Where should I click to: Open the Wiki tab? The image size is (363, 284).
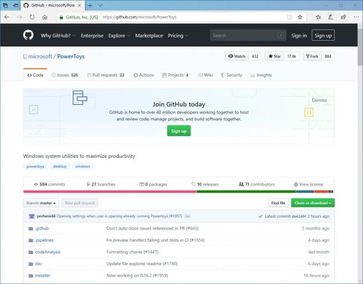click(x=205, y=75)
